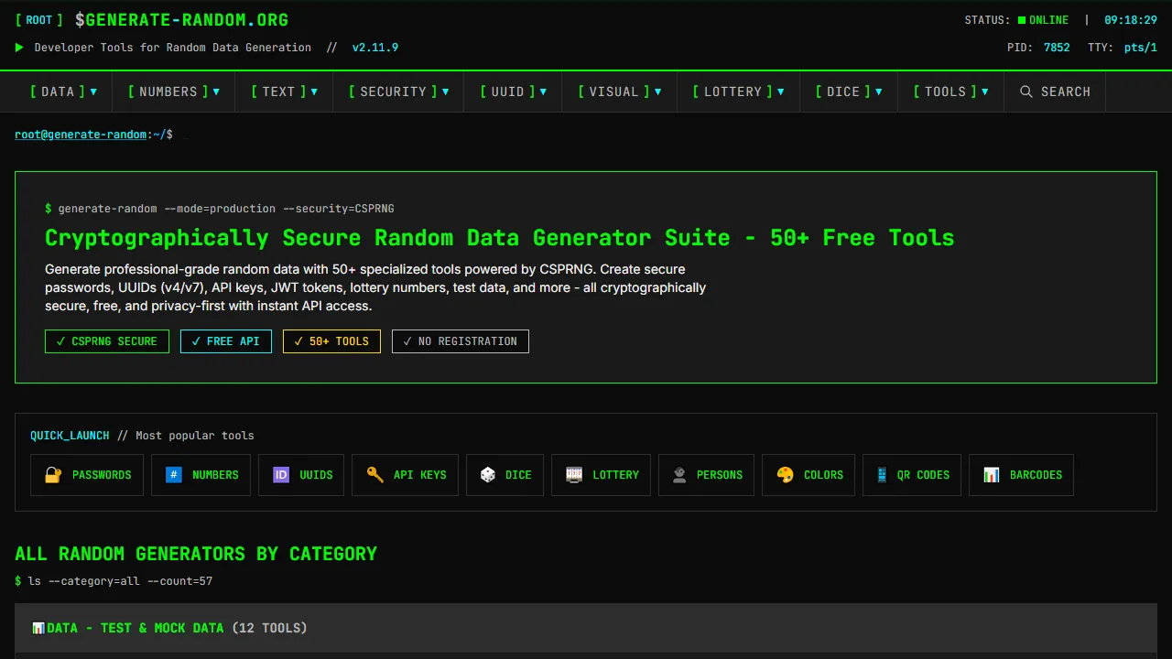Expand the LOTTERY category dropdown
Screen dimensions: 1172x659
click(738, 92)
